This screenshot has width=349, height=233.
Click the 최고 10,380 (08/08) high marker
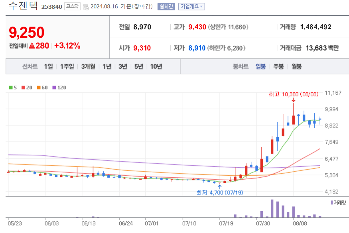[x=294, y=94]
